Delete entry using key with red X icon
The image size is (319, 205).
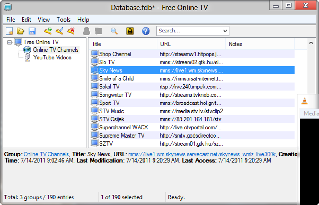pos(71,31)
